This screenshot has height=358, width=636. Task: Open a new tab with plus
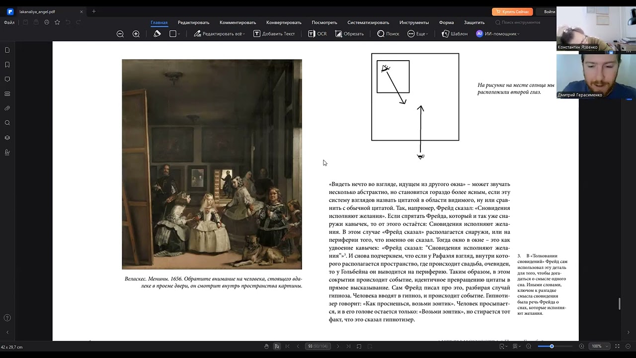[x=94, y=11]
